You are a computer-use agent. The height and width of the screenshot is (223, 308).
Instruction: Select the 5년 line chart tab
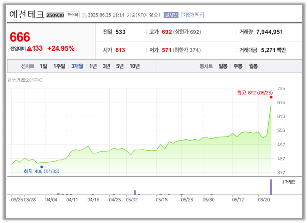tap(120, 66)
